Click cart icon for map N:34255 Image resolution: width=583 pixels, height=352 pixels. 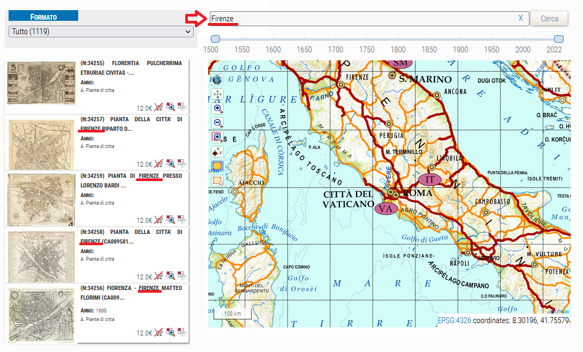[x=158, y=107]
